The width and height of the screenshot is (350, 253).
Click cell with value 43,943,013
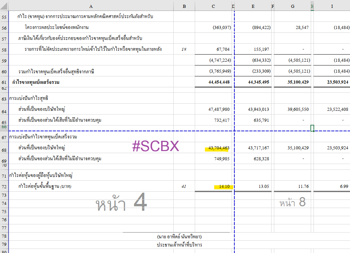[x=259, y=109]
